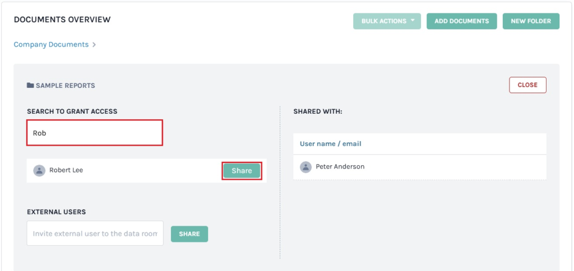Click Robert Lee's avatar icon
Viewport: 574px width, 271px height.
click(39, 170)
